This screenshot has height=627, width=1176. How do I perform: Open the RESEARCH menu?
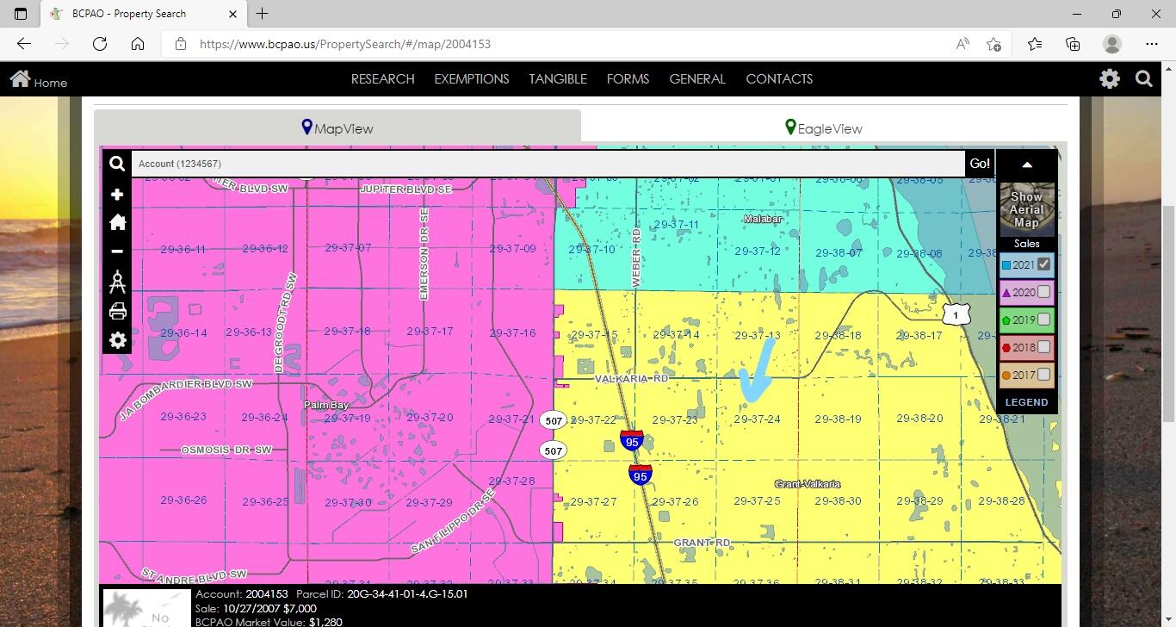click(x=382, y=79)
